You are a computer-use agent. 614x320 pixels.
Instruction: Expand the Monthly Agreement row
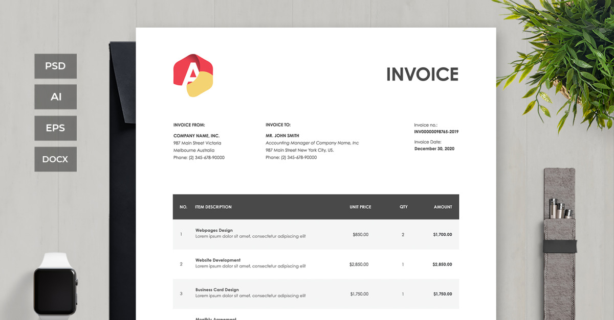tap(215, 317)
